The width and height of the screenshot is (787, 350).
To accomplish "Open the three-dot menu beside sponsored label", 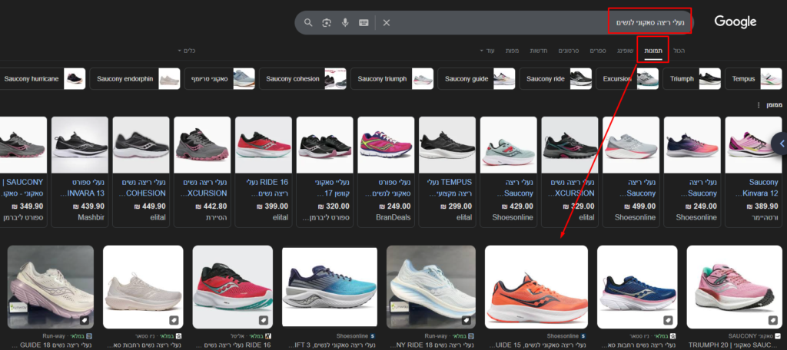I will coord(759,105).
